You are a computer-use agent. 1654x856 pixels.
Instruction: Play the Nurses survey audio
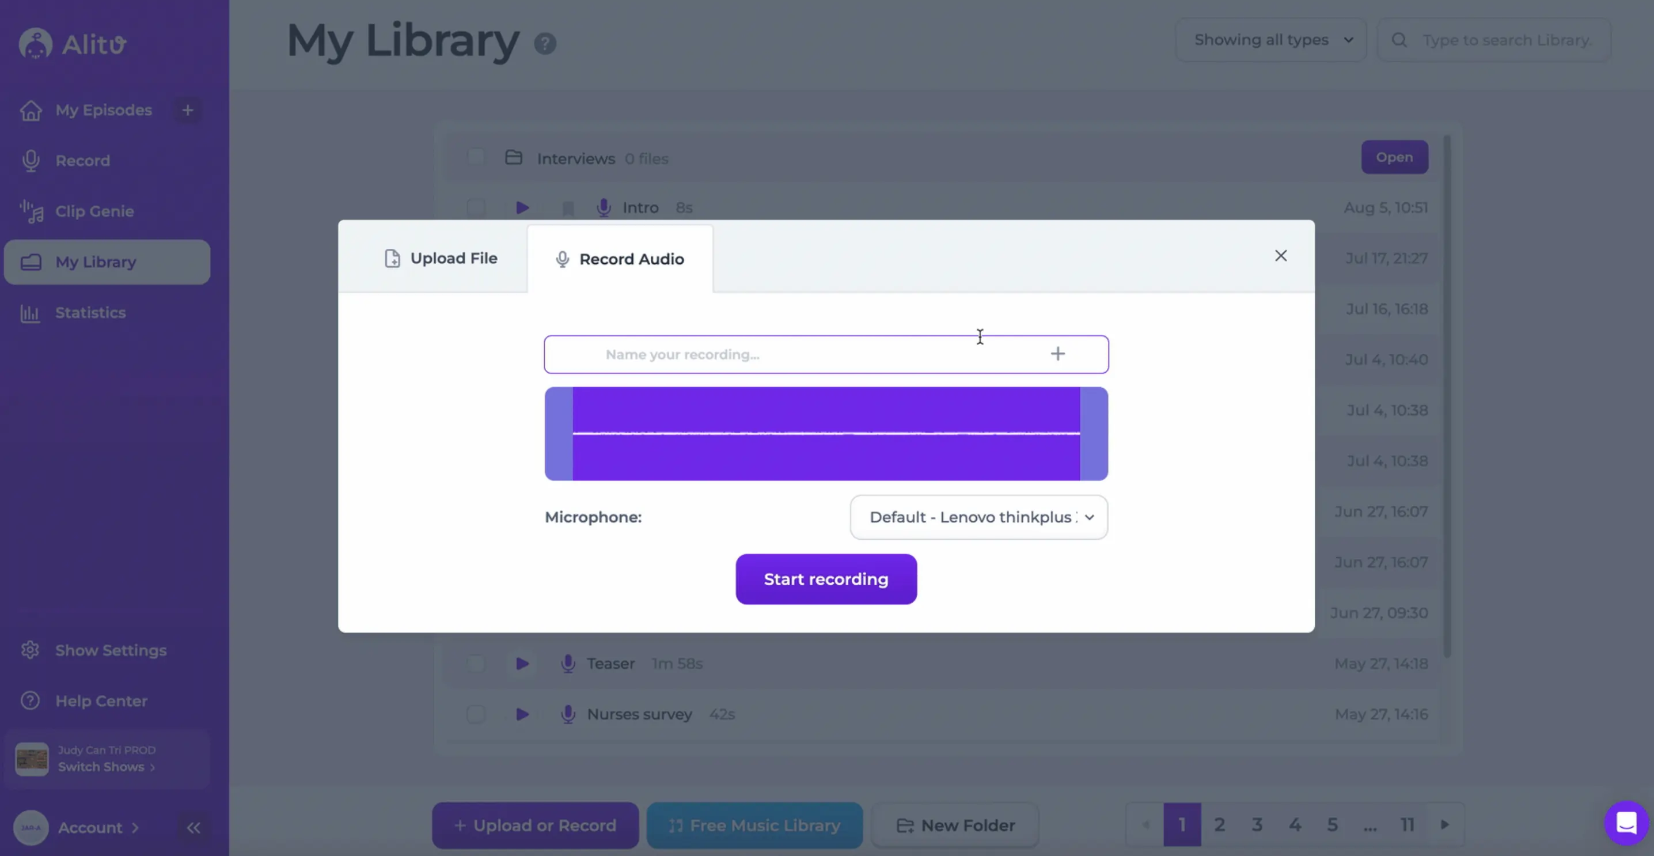[x=522, y=714]
